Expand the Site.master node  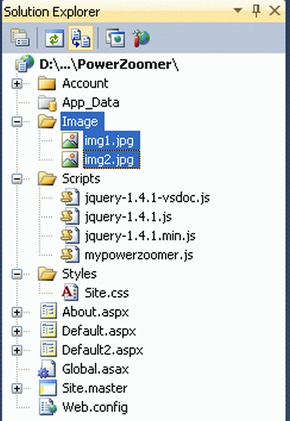[x=17, y=389]
